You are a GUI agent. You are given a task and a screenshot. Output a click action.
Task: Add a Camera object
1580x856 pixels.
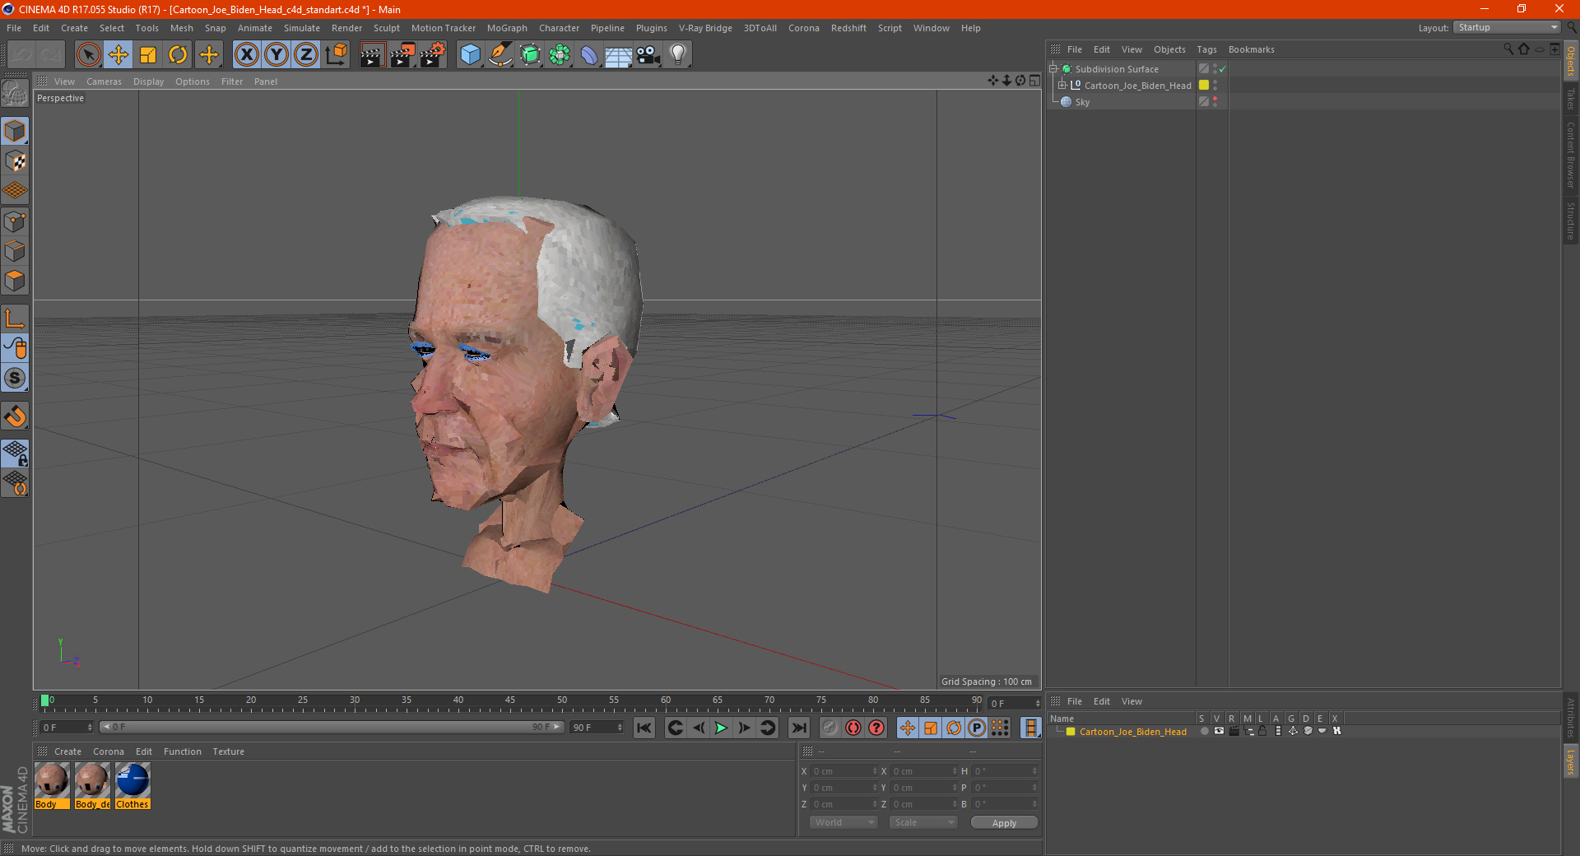[648, 55]
